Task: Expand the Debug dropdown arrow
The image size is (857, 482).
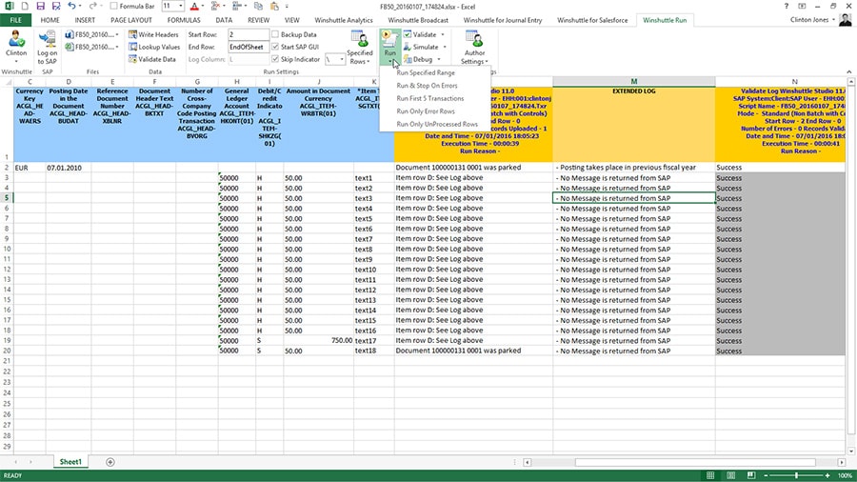Action: [439, 59]
